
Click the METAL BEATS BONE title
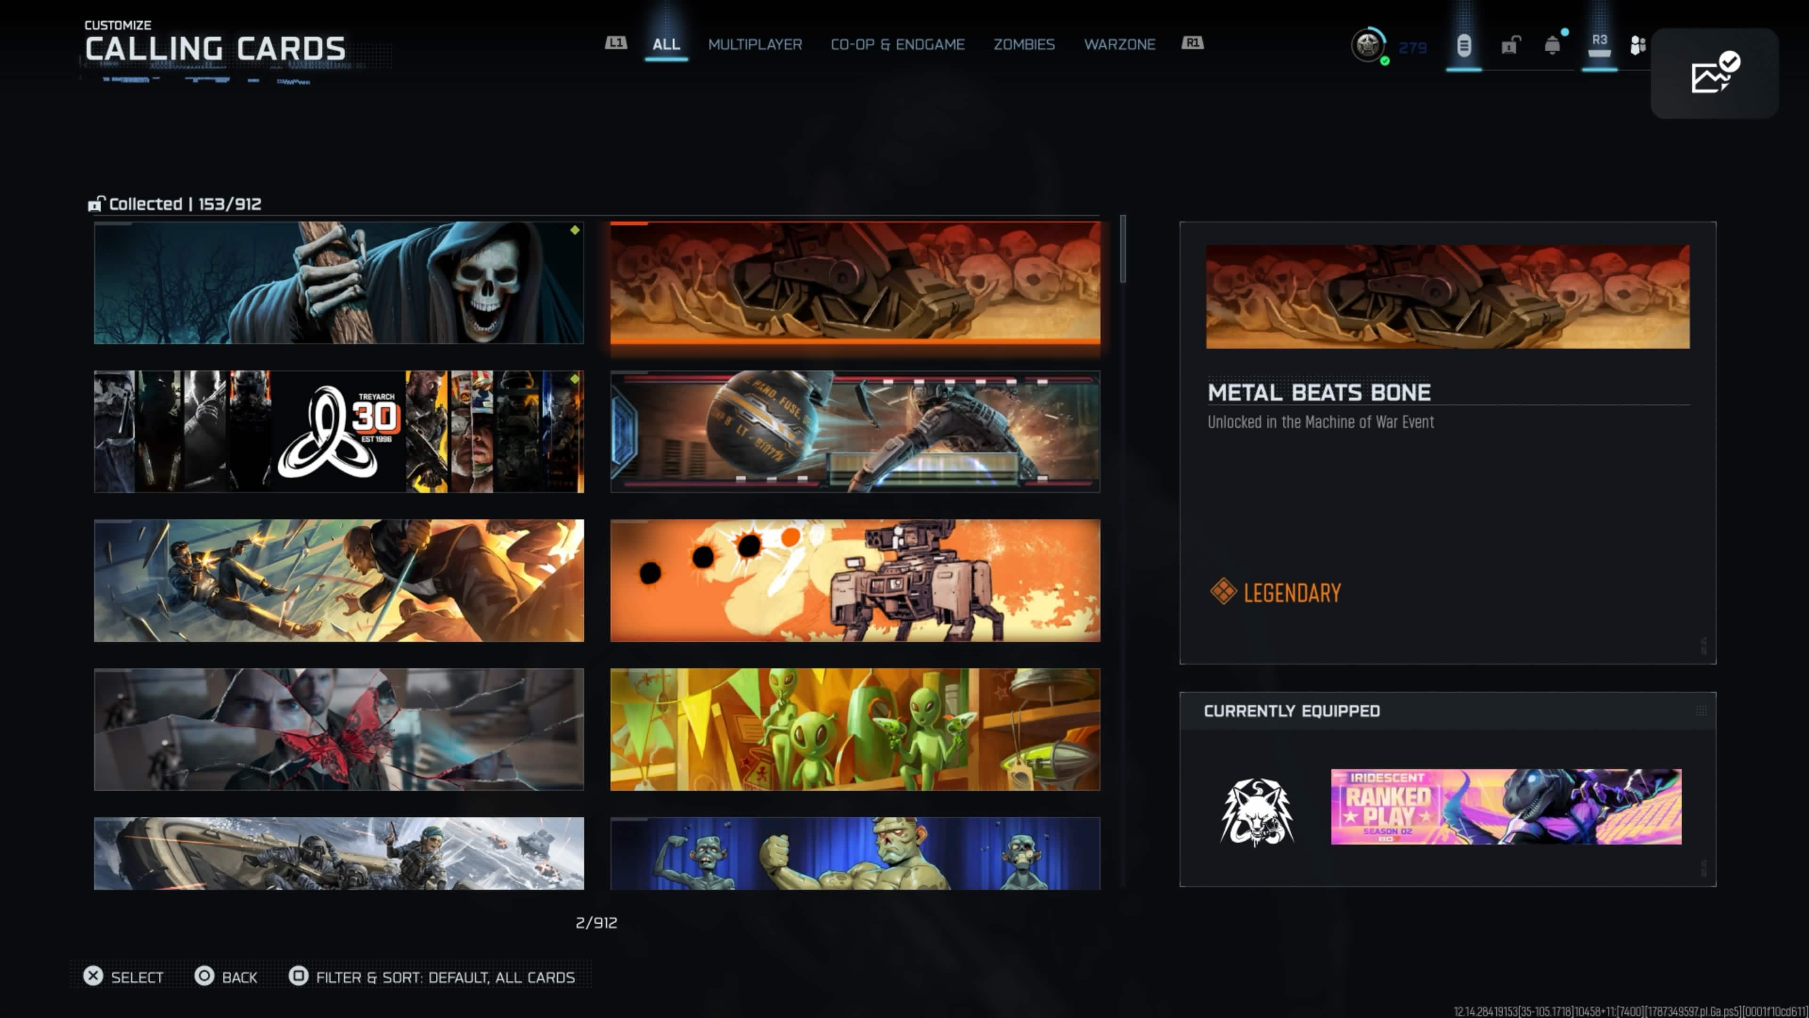coord(1319,392)
